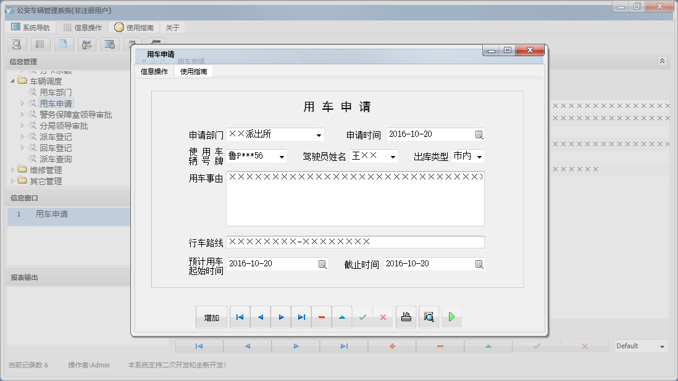Expand the 警务保障室领导审批 tree node
Screen dimensions: 678x381
click(x=22, y=114)
